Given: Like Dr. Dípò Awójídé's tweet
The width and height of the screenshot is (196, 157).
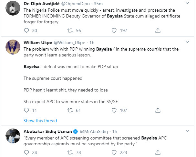Looking at the screenshot, I should [114, 30].
